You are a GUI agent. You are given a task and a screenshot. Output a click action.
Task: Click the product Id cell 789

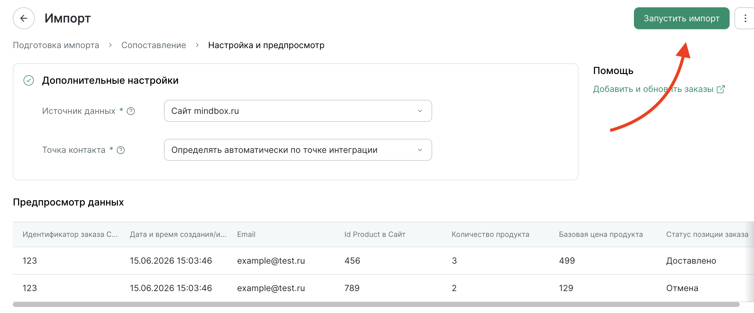click(x=352, y=288)
